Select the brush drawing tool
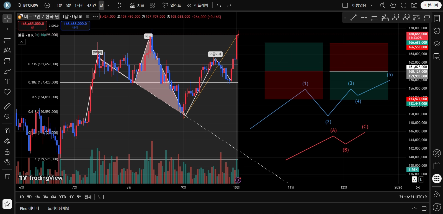This screenshot has height=214, width=443. pos(7,71)
